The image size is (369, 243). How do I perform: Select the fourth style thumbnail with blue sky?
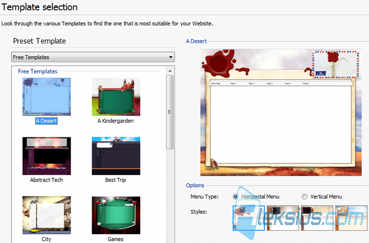pyautogui.click(x=351, y=218)
